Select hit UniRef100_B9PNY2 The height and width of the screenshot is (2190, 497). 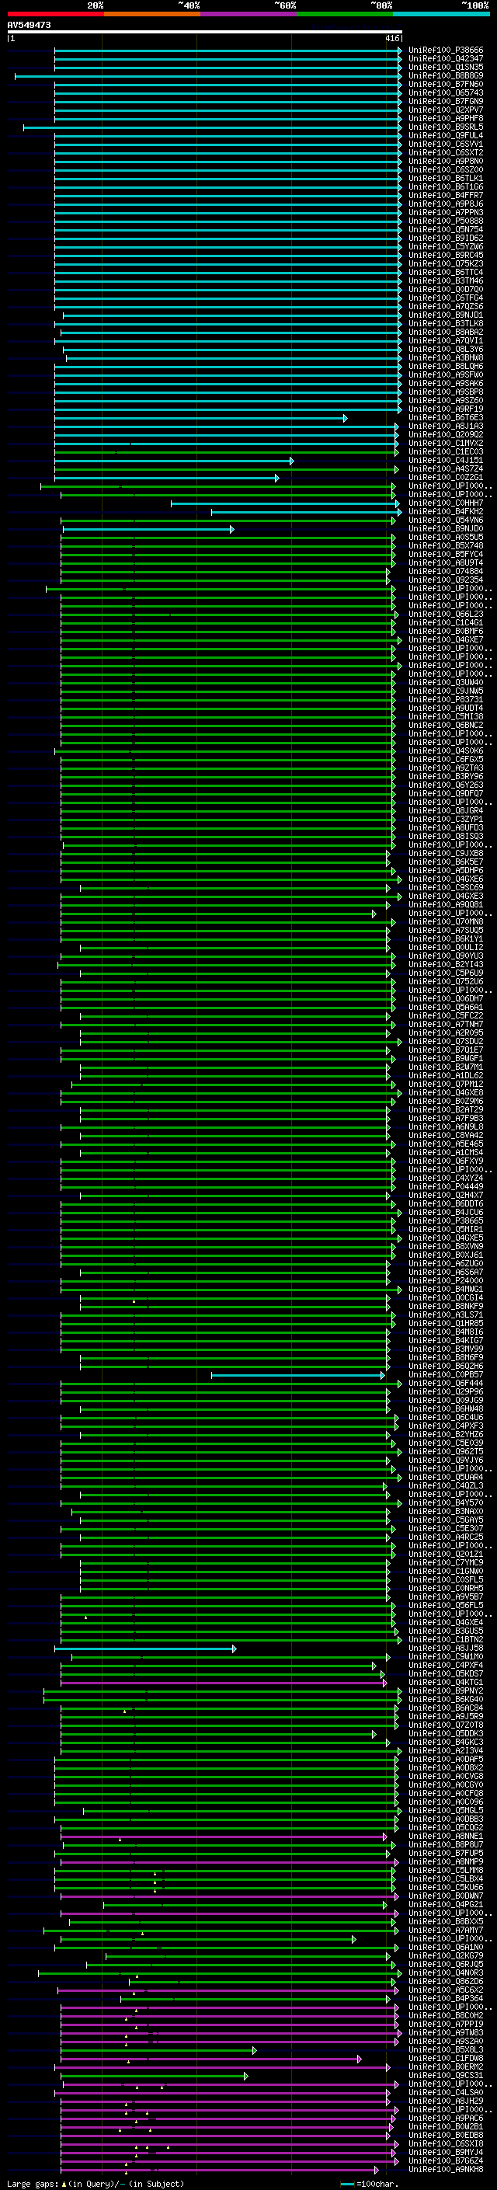click(446, 1691)
